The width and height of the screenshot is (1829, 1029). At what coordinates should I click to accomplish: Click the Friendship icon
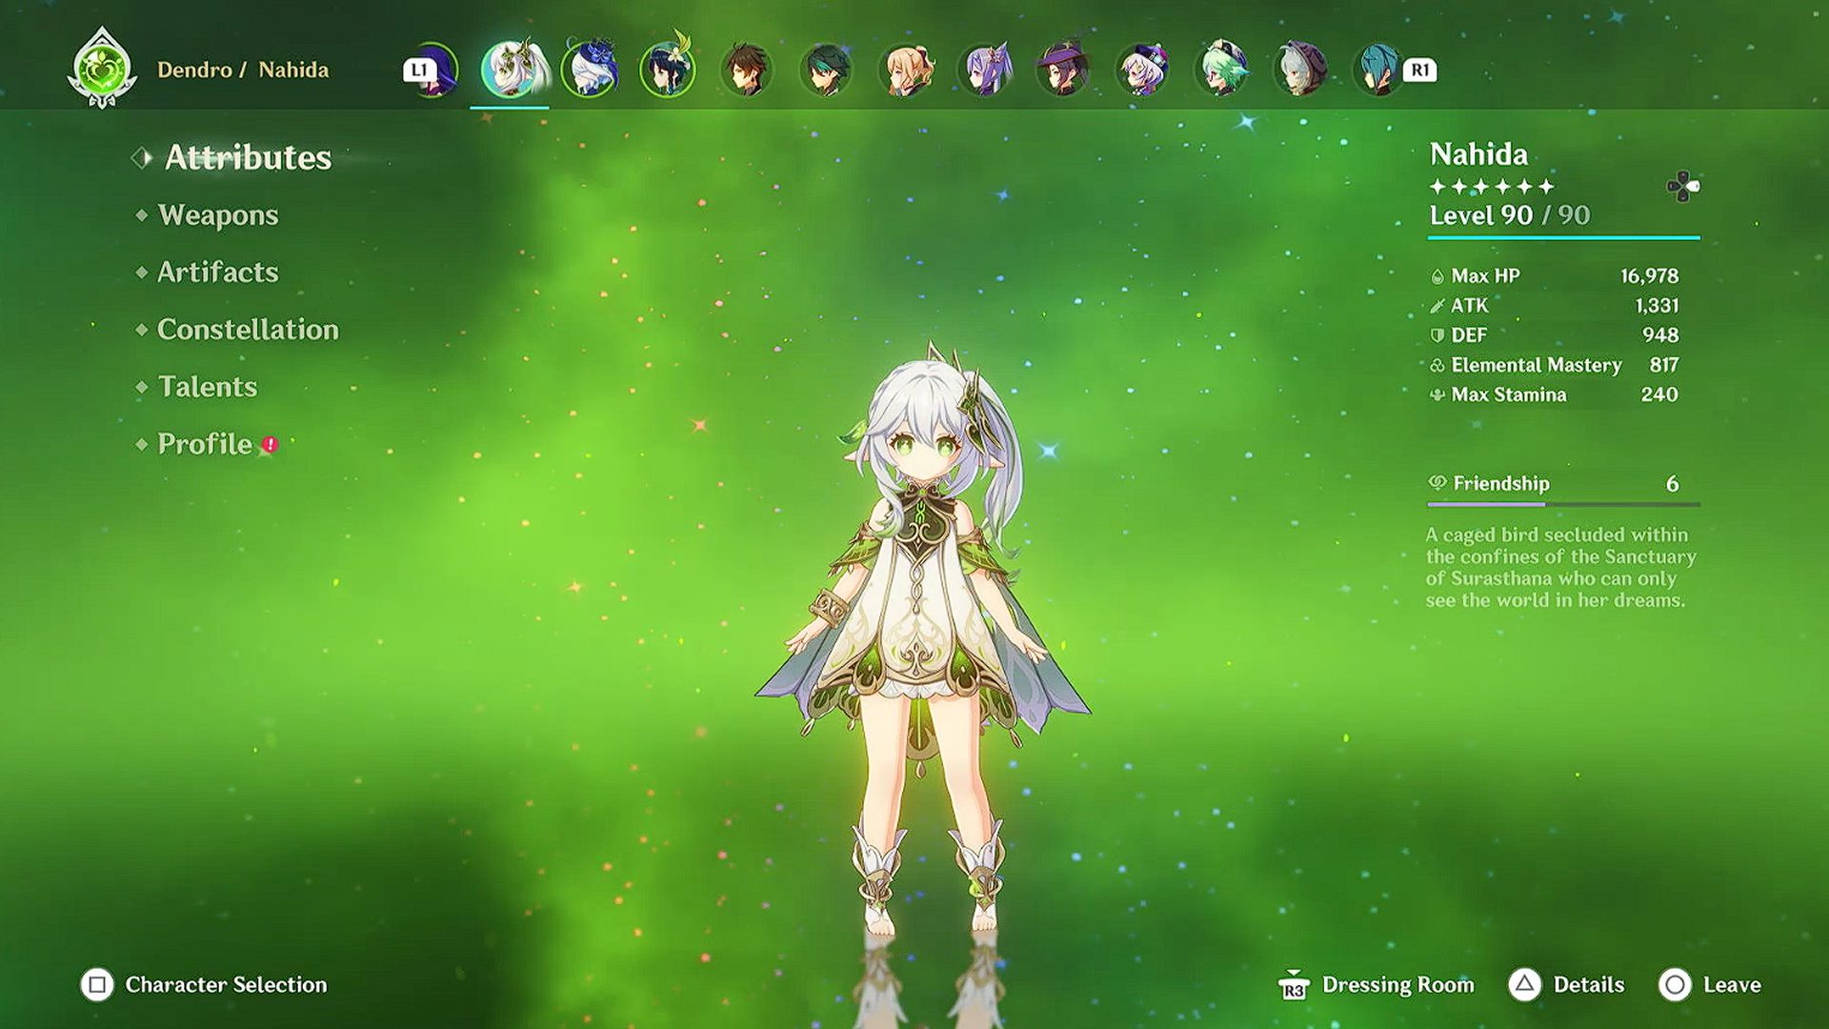1437,483
